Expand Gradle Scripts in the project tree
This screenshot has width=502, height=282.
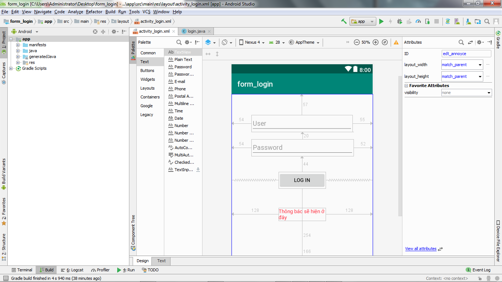tap(11, 68)
